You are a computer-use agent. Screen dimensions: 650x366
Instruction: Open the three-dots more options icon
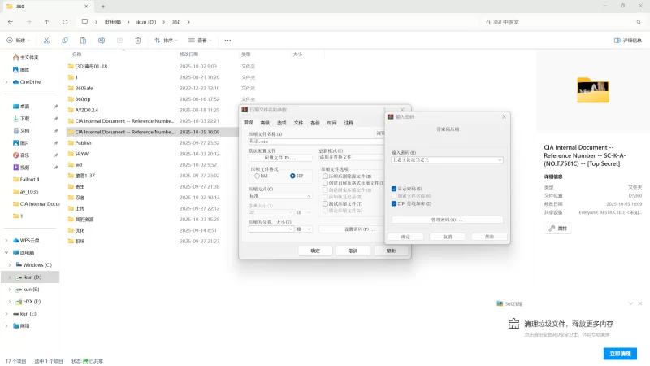point(228,40)
